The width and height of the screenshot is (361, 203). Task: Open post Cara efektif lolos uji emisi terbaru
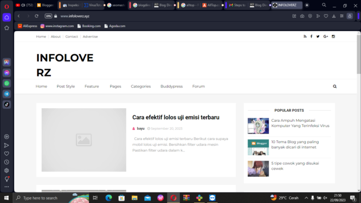[x=176, y=118]
